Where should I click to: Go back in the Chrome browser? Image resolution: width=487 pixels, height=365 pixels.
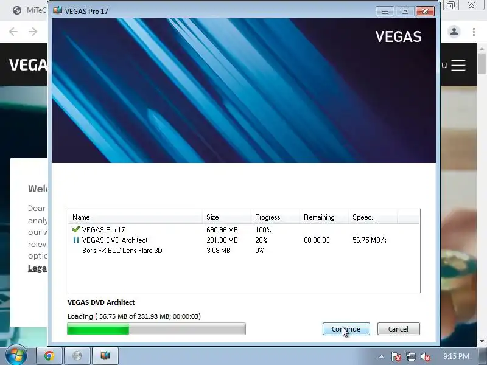tap(13, 32)
